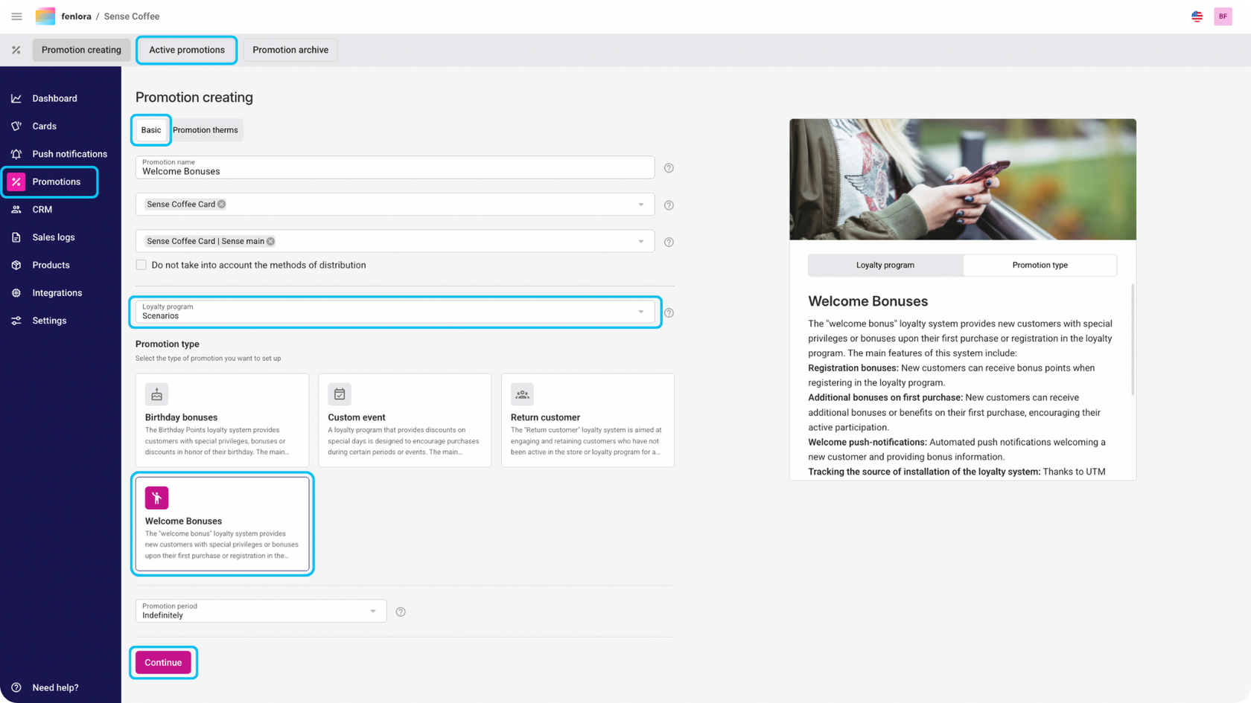Image resolution: width=1251 pixels, height=703 pixels.
Task: Click the Settings sliders icon
Action: 16,321
